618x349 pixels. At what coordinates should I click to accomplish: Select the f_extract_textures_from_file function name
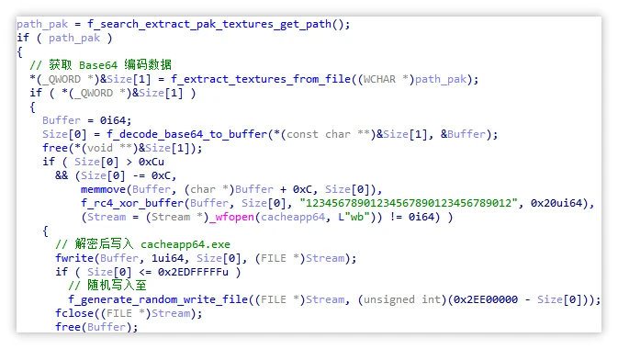261,79
